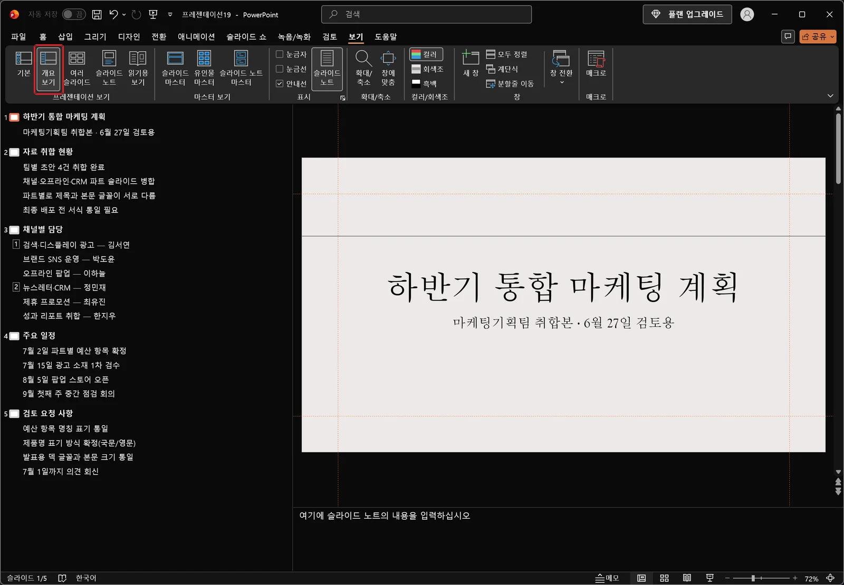
Task: Click notes area 여기에 슬라이드 노트의 내용을 입력하십시오
Action: pos(385,515)
